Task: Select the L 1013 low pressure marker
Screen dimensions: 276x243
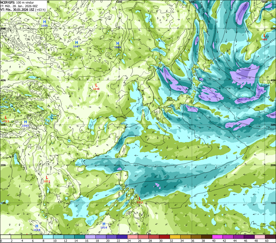Action: coord(6,119)
